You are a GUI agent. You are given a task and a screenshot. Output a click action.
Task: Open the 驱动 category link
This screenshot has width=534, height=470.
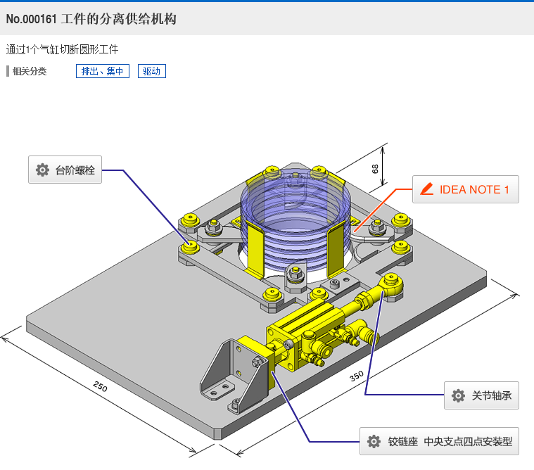[152, 71]
